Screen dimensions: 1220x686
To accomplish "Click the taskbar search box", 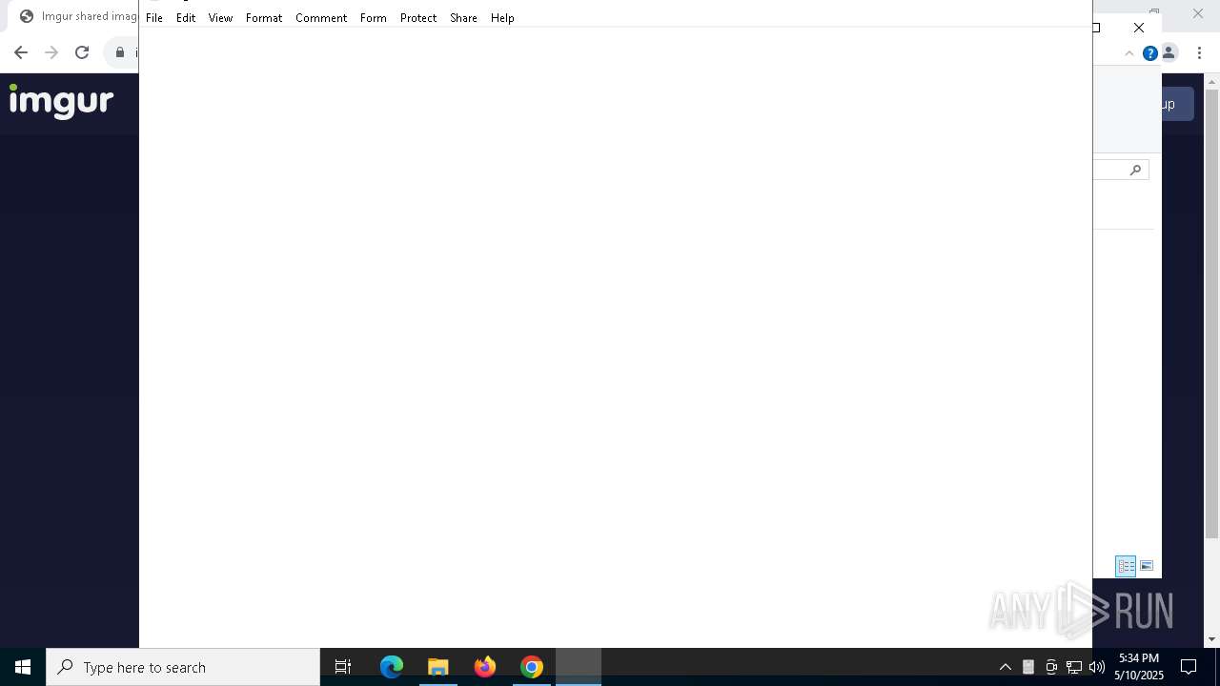I will (183, 667).
